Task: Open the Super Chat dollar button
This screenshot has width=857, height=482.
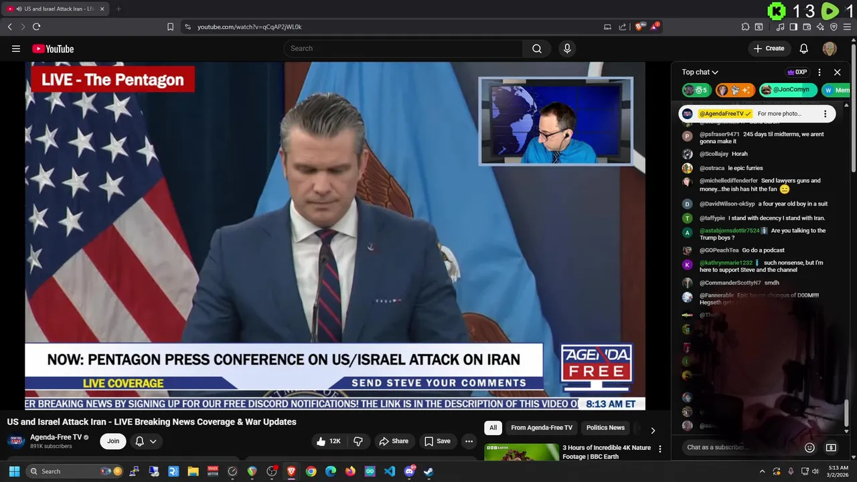Action: pyautogui.click(x=831, y=447)
